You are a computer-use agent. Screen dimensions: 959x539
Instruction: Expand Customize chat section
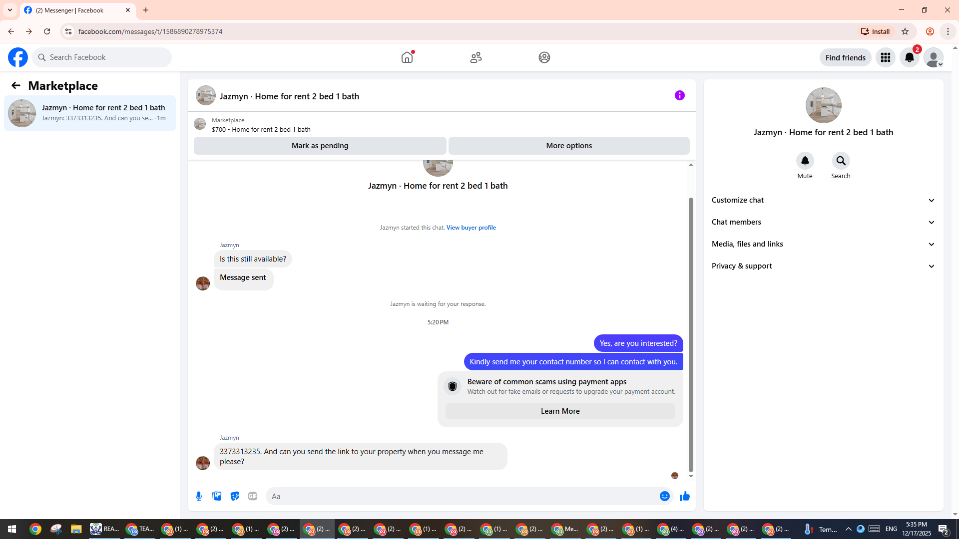[x=823, y=200]
